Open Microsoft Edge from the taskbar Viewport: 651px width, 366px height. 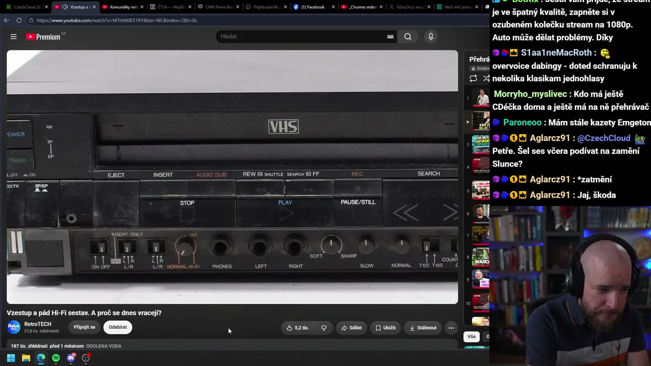pyautogui.click(x=41, y=358)
